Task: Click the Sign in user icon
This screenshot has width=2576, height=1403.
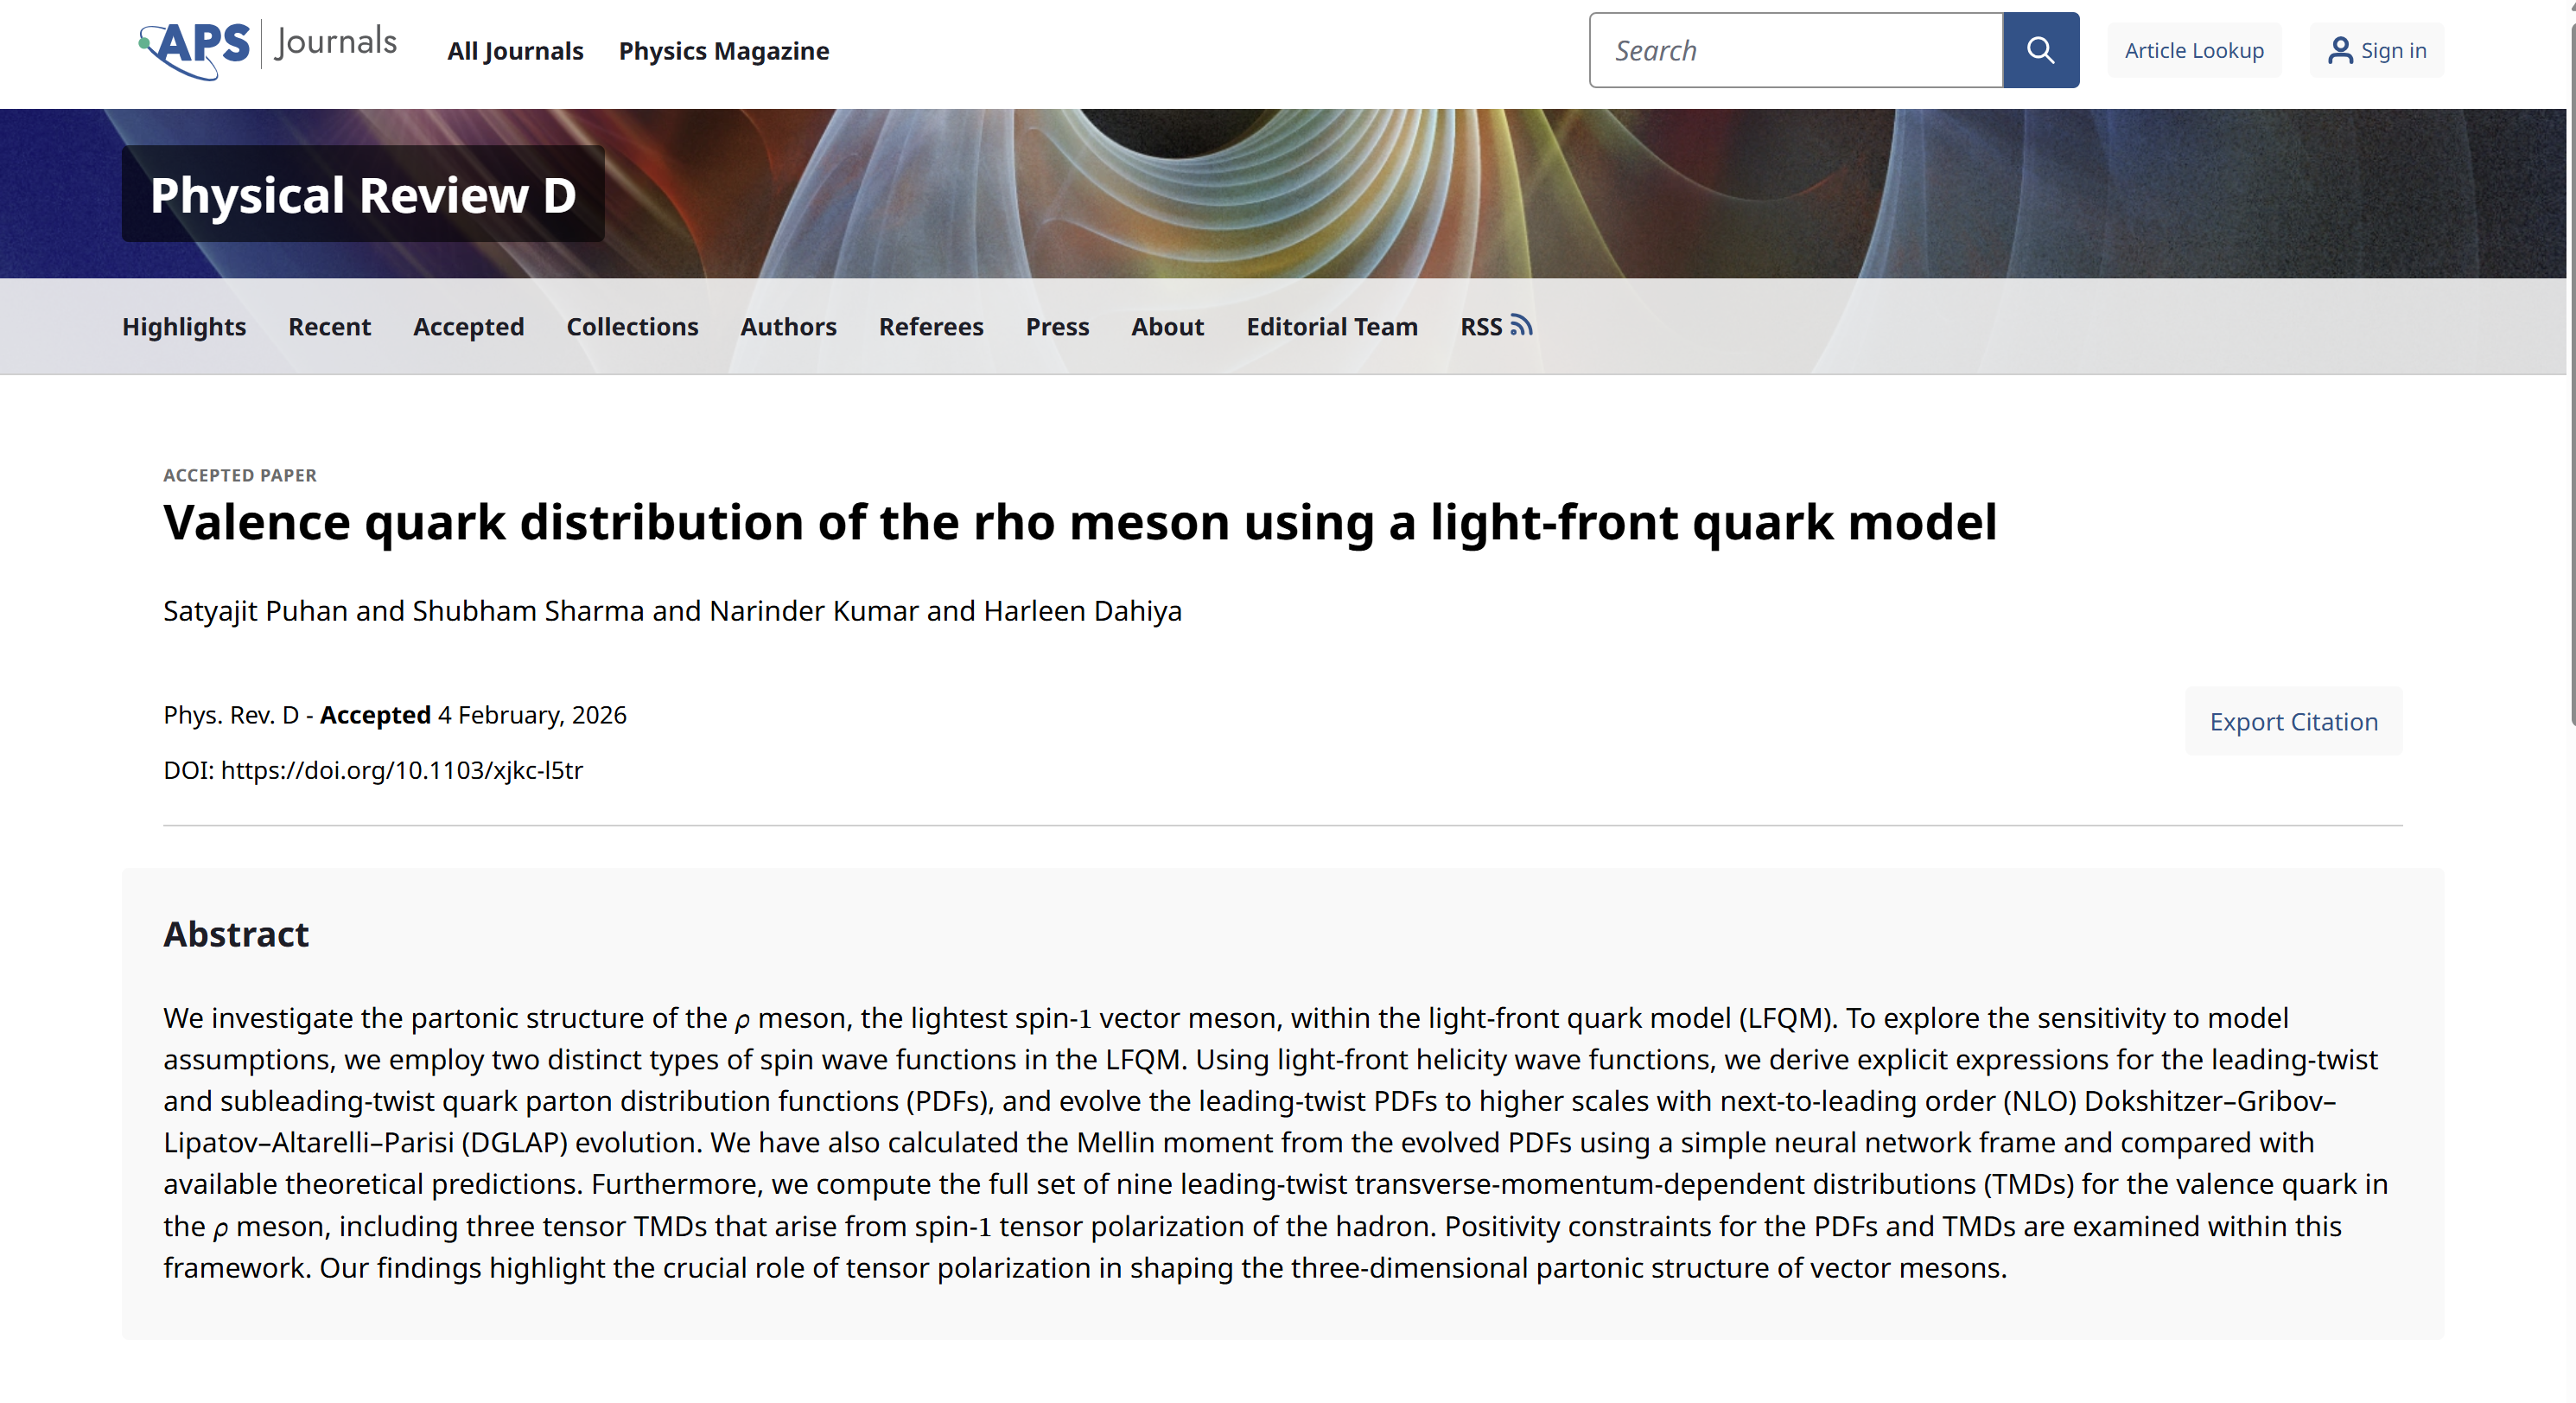Action: (x=2340, y=51)
